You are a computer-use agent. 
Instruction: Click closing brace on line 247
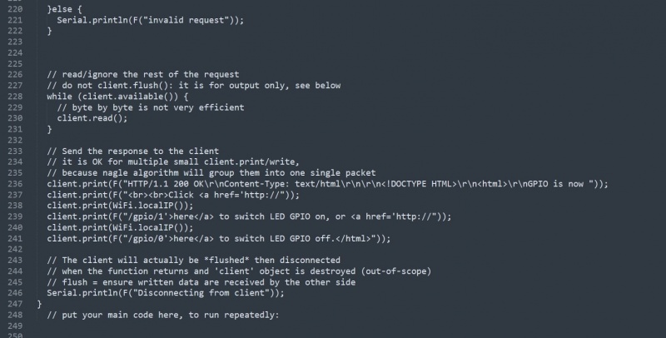(39, 304)
